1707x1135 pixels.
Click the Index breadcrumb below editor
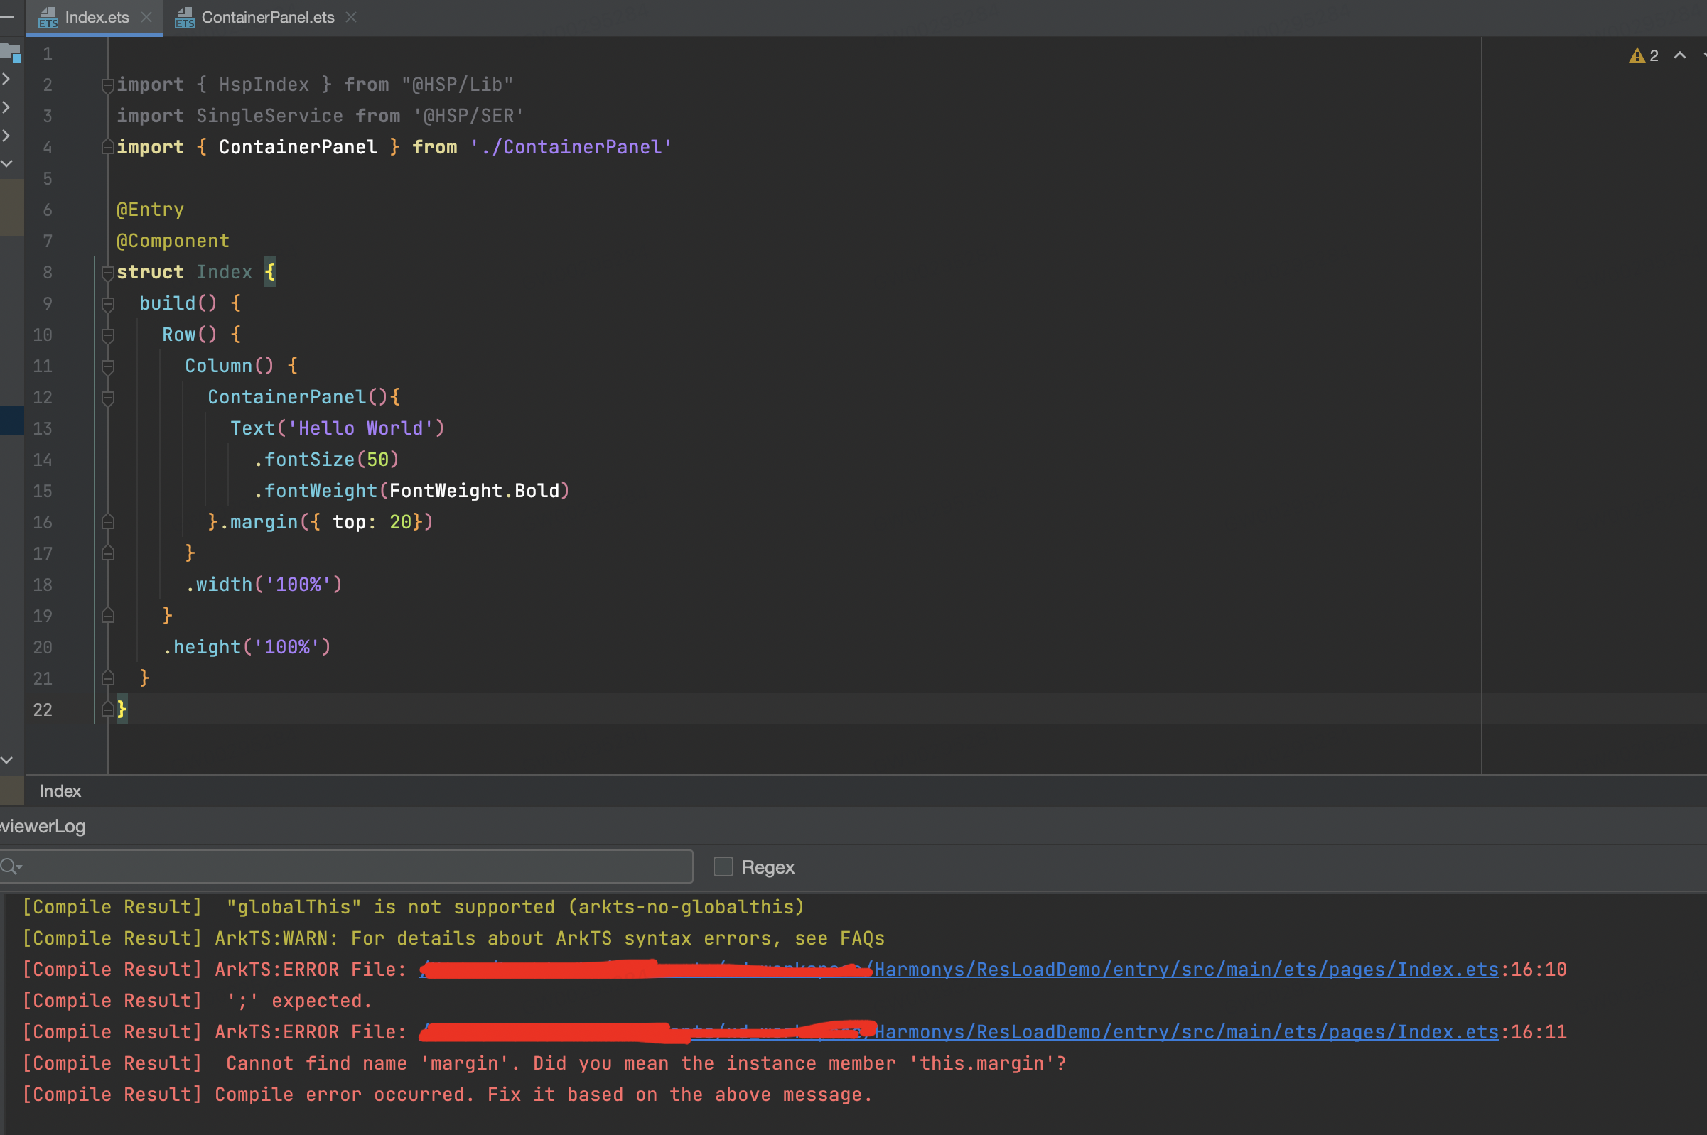click(x=60, y=791)
